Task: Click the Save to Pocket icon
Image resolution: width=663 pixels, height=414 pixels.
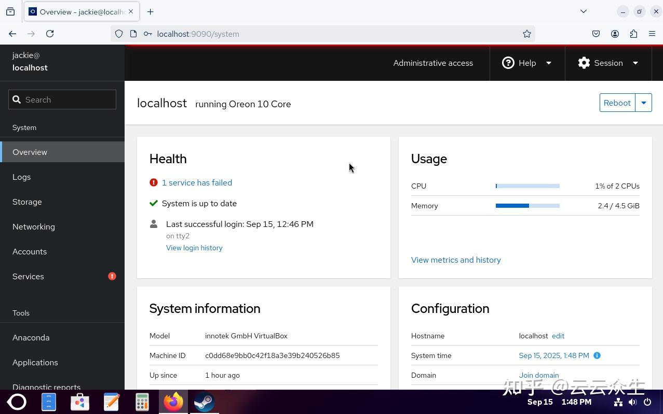Action: (x=596, y=34)
